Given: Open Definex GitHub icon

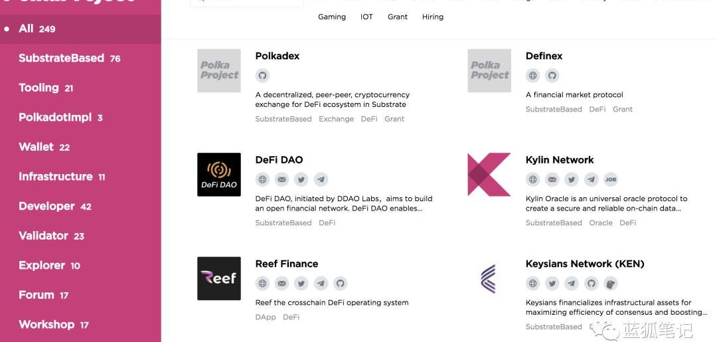Looking at the screenshot, I should [x=552, y=76].
